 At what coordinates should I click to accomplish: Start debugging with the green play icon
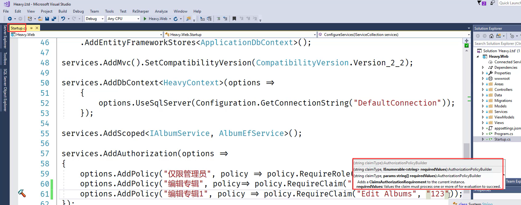145,19
